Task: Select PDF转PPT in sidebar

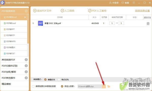Action: pyautogui.click(x=14, y=29)
